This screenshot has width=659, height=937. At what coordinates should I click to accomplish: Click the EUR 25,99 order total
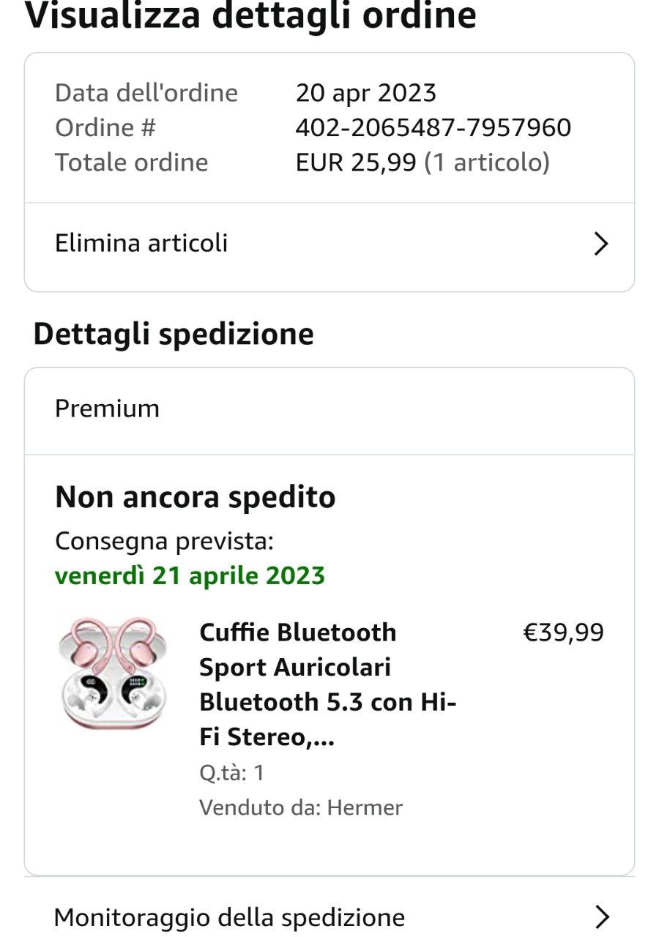(x=356, y=163)
